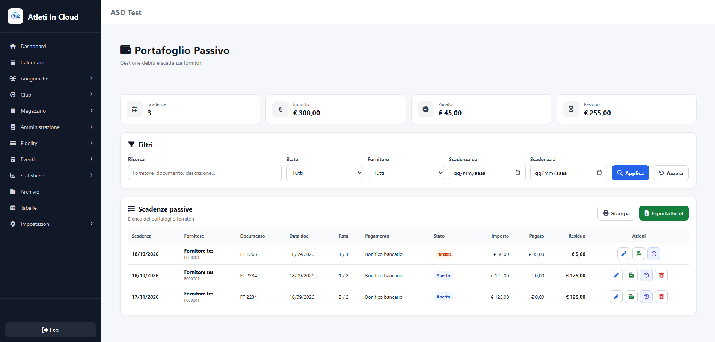Expand the Fidelity menu chevron
Image resolution: width=715 pixels, height=342 pixels.
91,143
